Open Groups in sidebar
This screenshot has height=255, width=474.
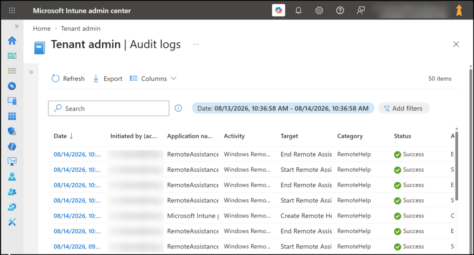[12, 192]
